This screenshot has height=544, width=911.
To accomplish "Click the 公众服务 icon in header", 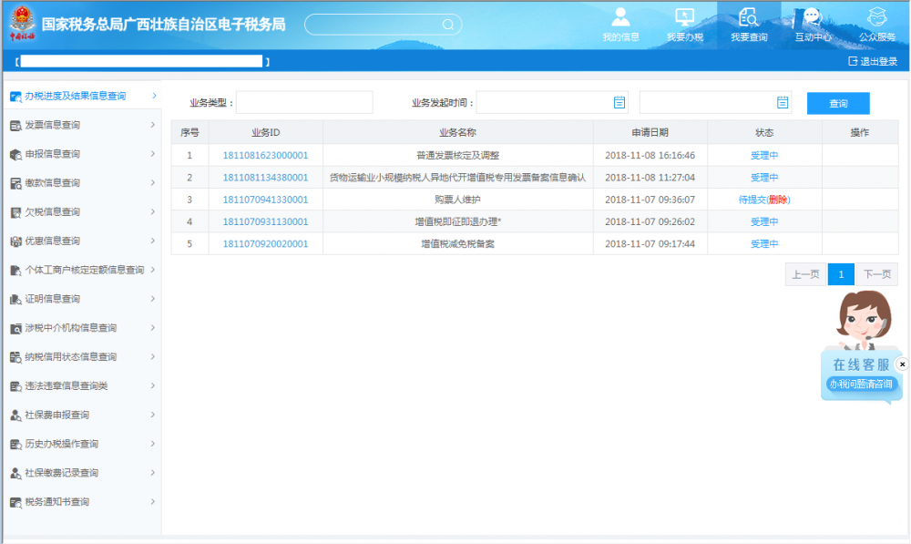I will click(x=877, y=18).
